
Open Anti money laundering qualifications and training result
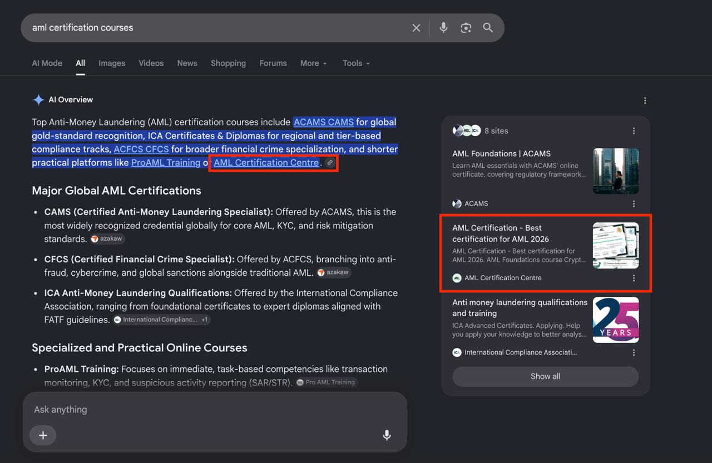coord(520,308)
